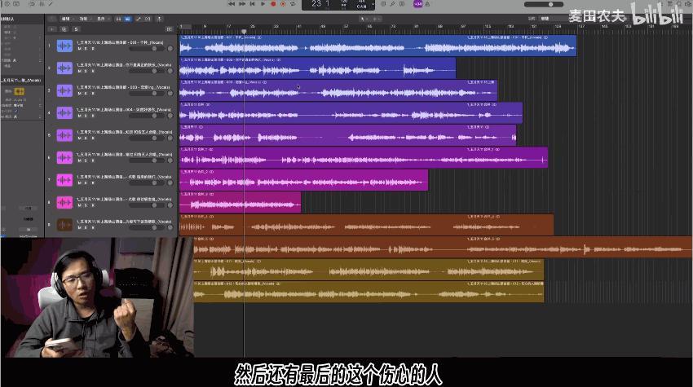Click the master volume slider in control bar
This screenshot has width=693, height=387.
click(544, 4)
